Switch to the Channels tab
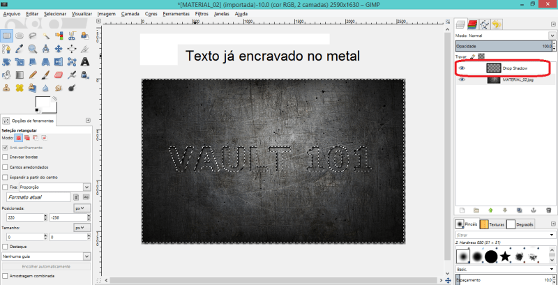Viewport: 558px width, 285px height. coord(473,24)
